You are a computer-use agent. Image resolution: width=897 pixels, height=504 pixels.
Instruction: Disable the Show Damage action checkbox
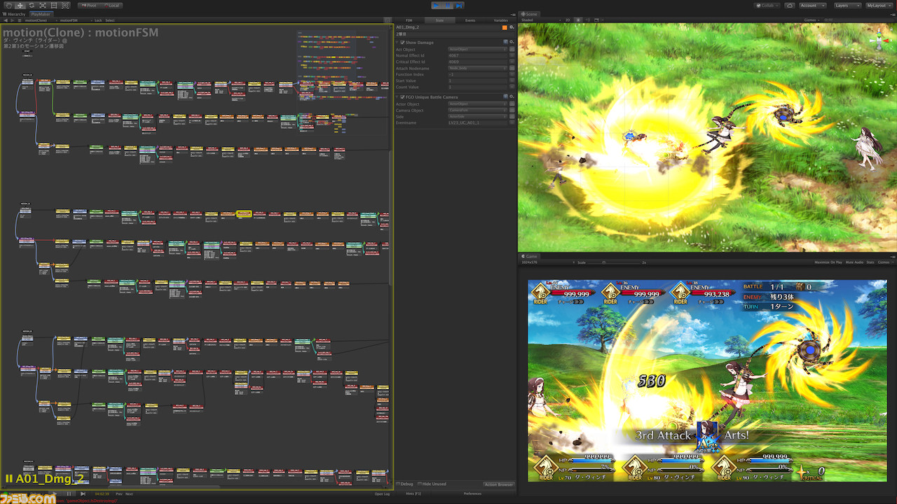pos(402,43)
